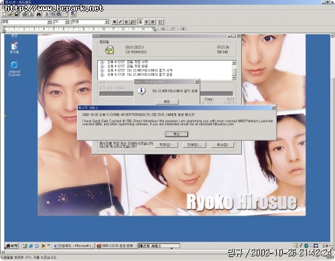Open the font script dropdown
The width and height of the screenshot is (335, 261).
click(x=107, y=22)
